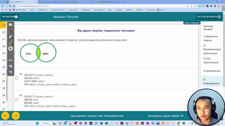Screen dimensions: 225x126
Task: Open Math Olymp bookmarks folder
Action: (150, 10)
